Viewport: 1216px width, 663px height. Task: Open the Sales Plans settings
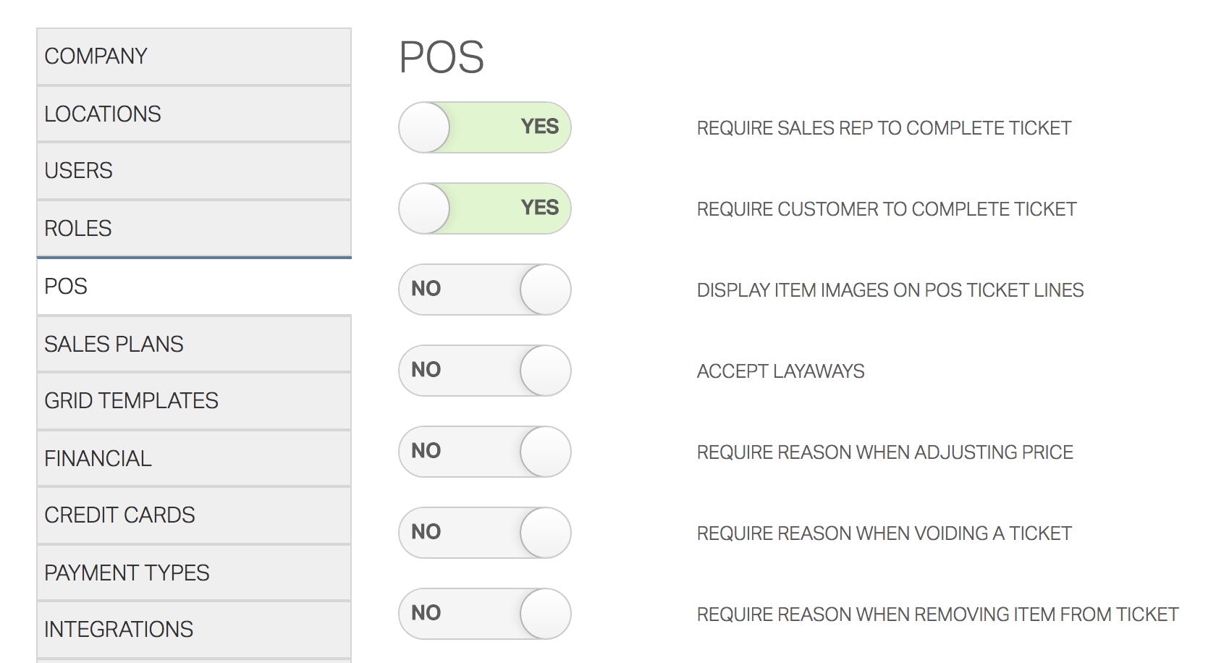(x=193, y=345)
